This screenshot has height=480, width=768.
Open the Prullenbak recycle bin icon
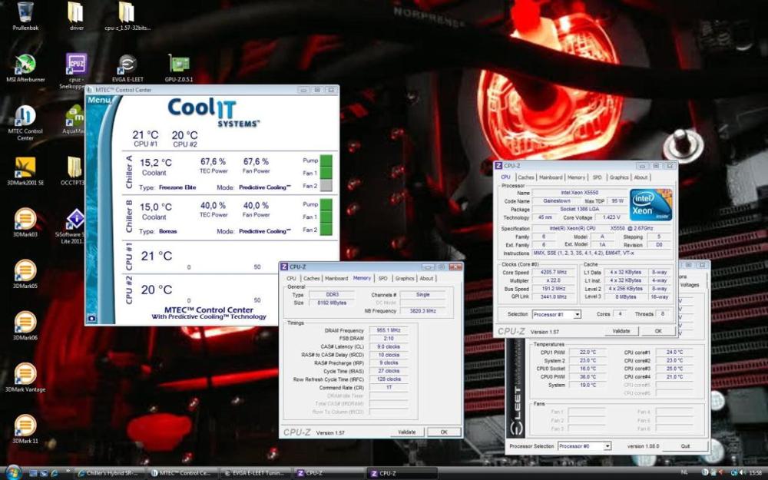(x=25, y=16)
